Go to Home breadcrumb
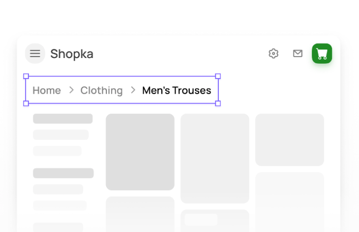 click(47, 90)
